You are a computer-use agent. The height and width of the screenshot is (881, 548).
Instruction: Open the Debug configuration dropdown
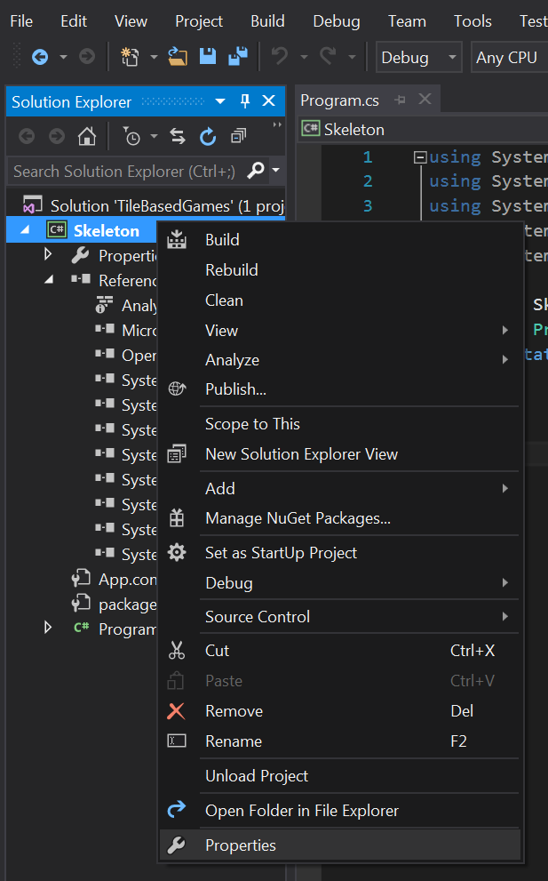coord(418,57)
